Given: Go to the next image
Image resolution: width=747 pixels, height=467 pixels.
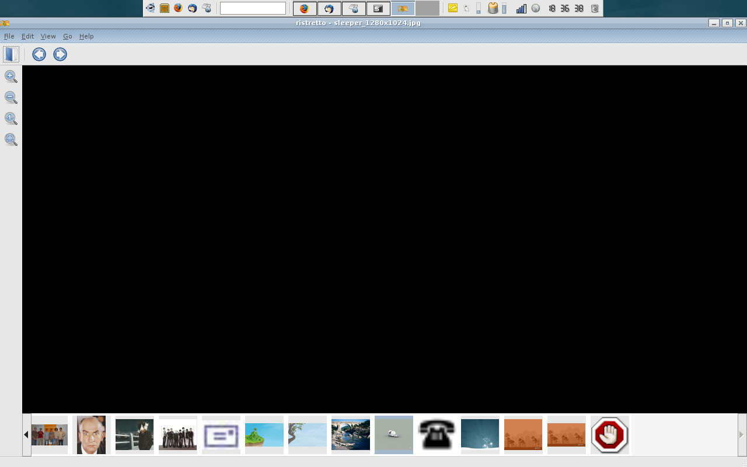Looking at the screenshot, I should point(60,54).
